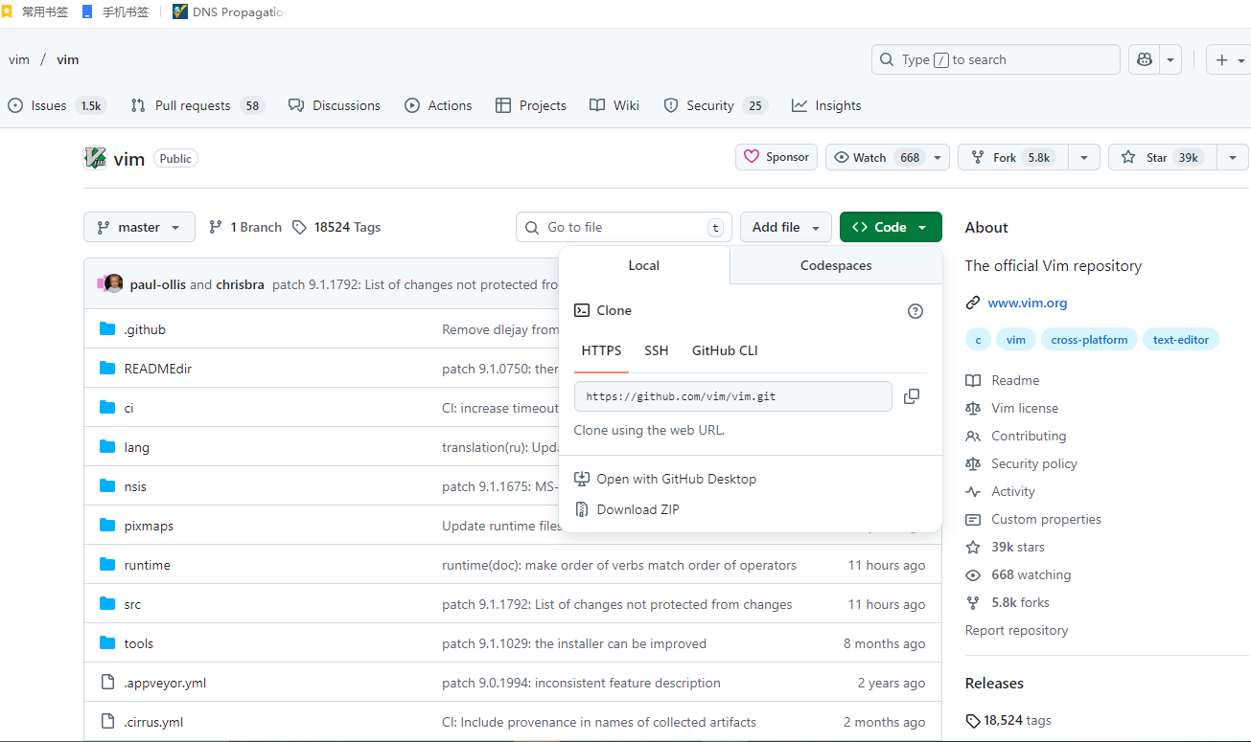The height and width of the screenshot is (742, 1251).
Task: Sponsor the vim project
Action: click(776, 157)
